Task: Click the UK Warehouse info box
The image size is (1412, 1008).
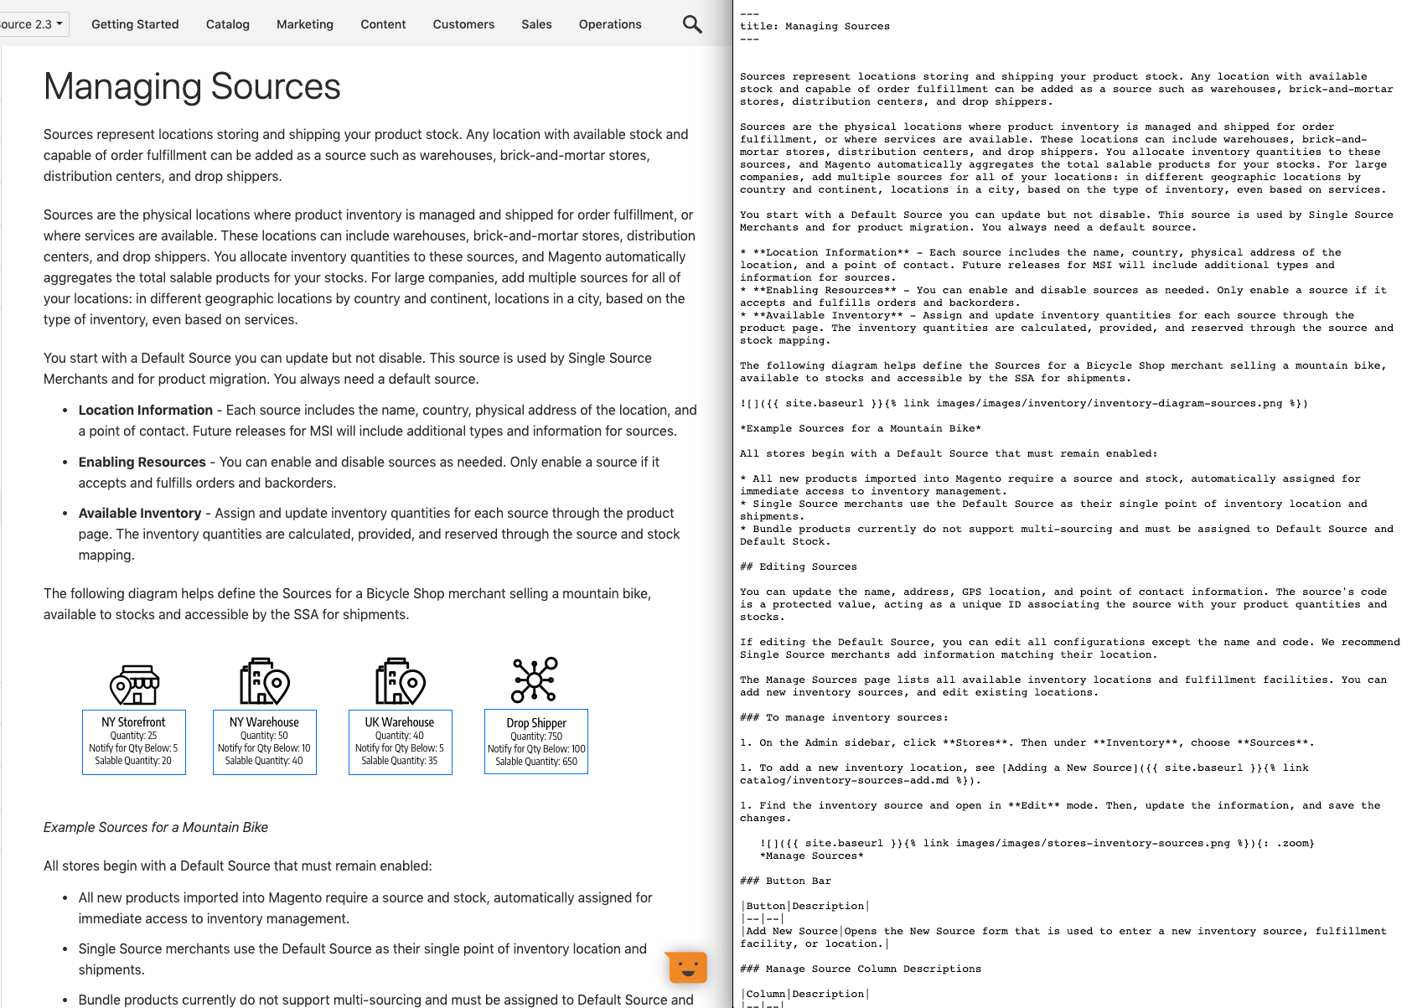Action: click(x=400, y=742)
